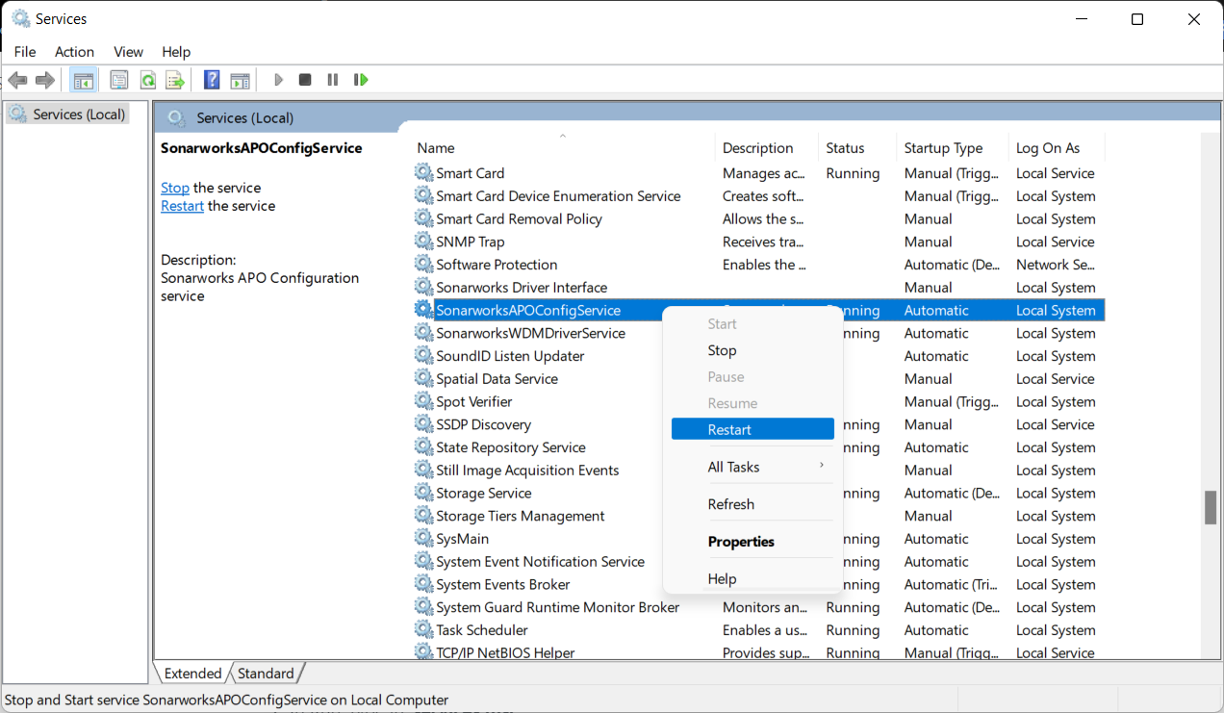
Task: Click the Services title bar gear icon
Action: (x=20, y=18)
